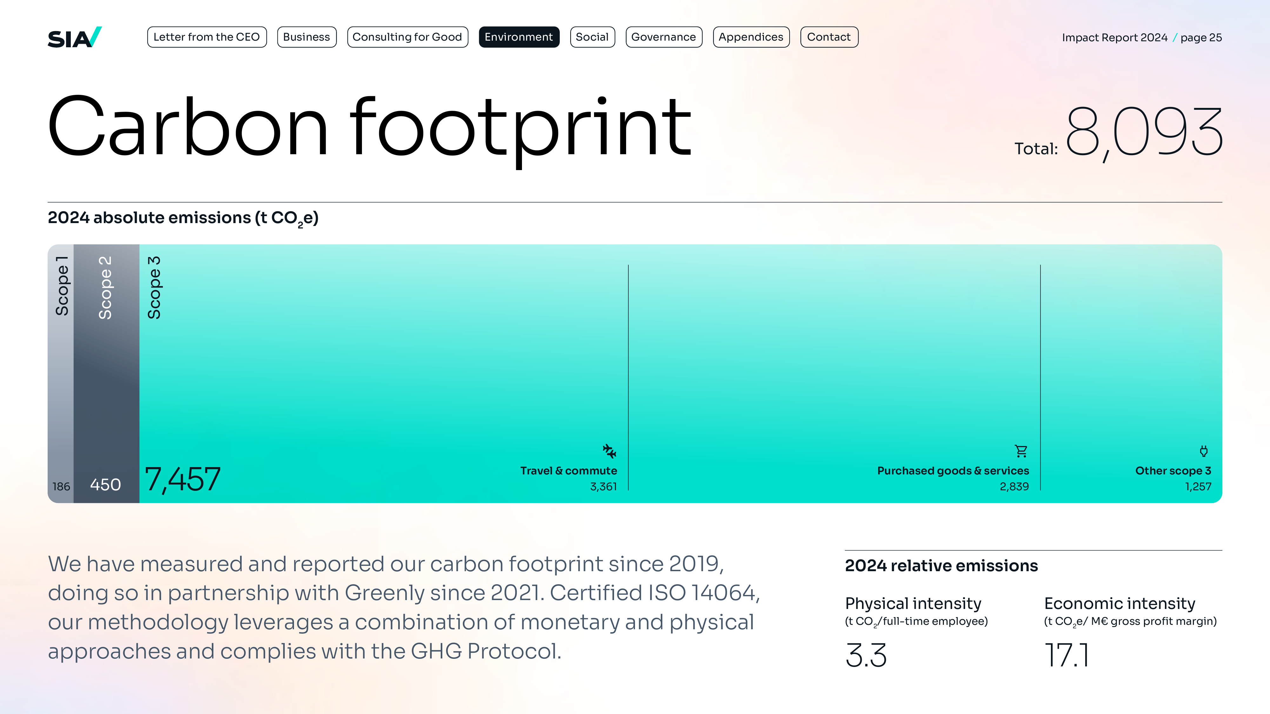Select the Scope 2 bar segment
The width and height of the screenshot is (1270, 714).
[x=106, y=374]
